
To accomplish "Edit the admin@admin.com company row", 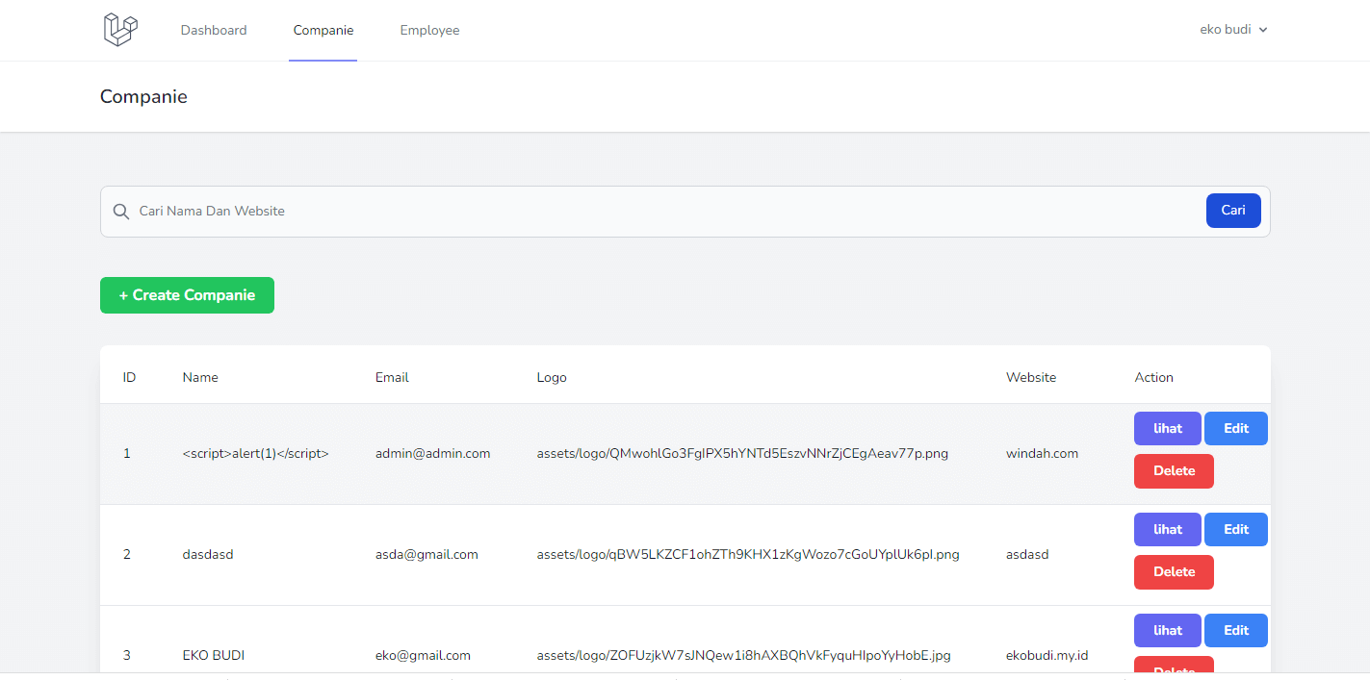I will (1236, 429).
